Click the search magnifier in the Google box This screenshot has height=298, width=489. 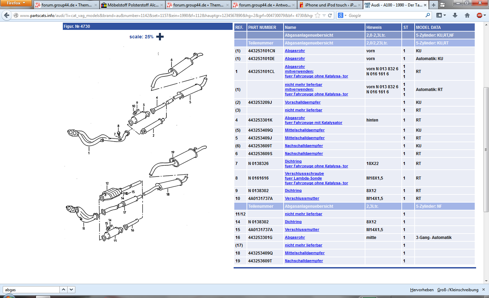coord(428,15)
